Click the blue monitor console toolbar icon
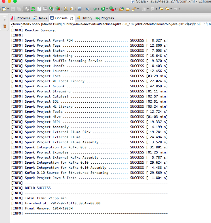The image size is (211, 223). 79,9
